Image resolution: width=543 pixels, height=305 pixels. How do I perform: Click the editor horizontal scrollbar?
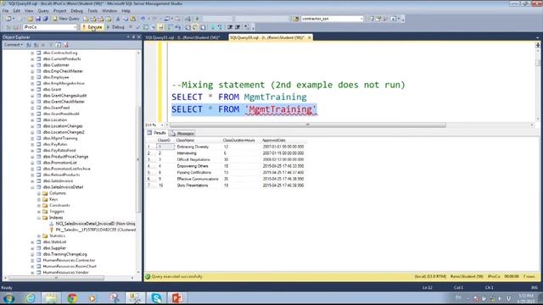[307, 125]
